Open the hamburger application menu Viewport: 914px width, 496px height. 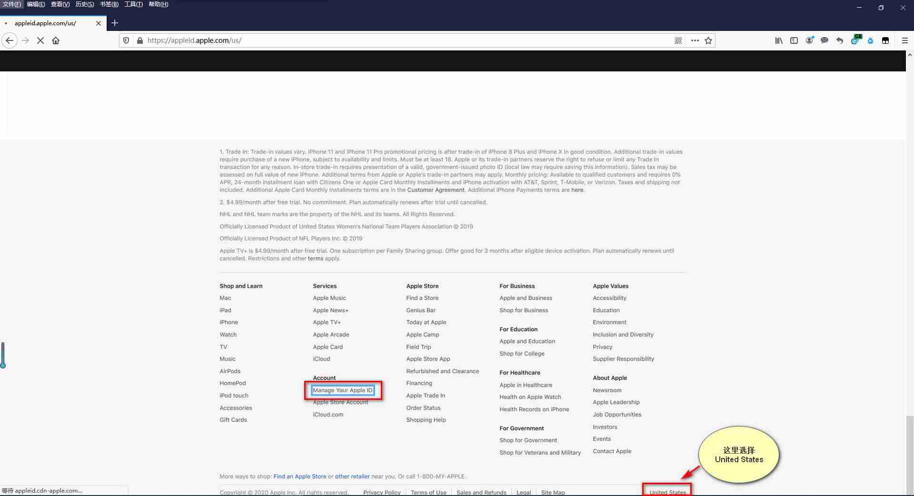[905, 40]
